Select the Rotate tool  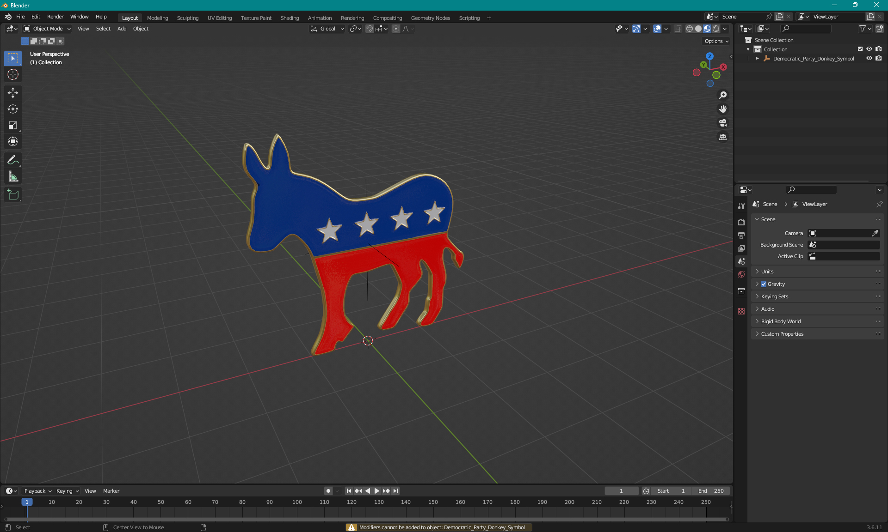point(12,109)
